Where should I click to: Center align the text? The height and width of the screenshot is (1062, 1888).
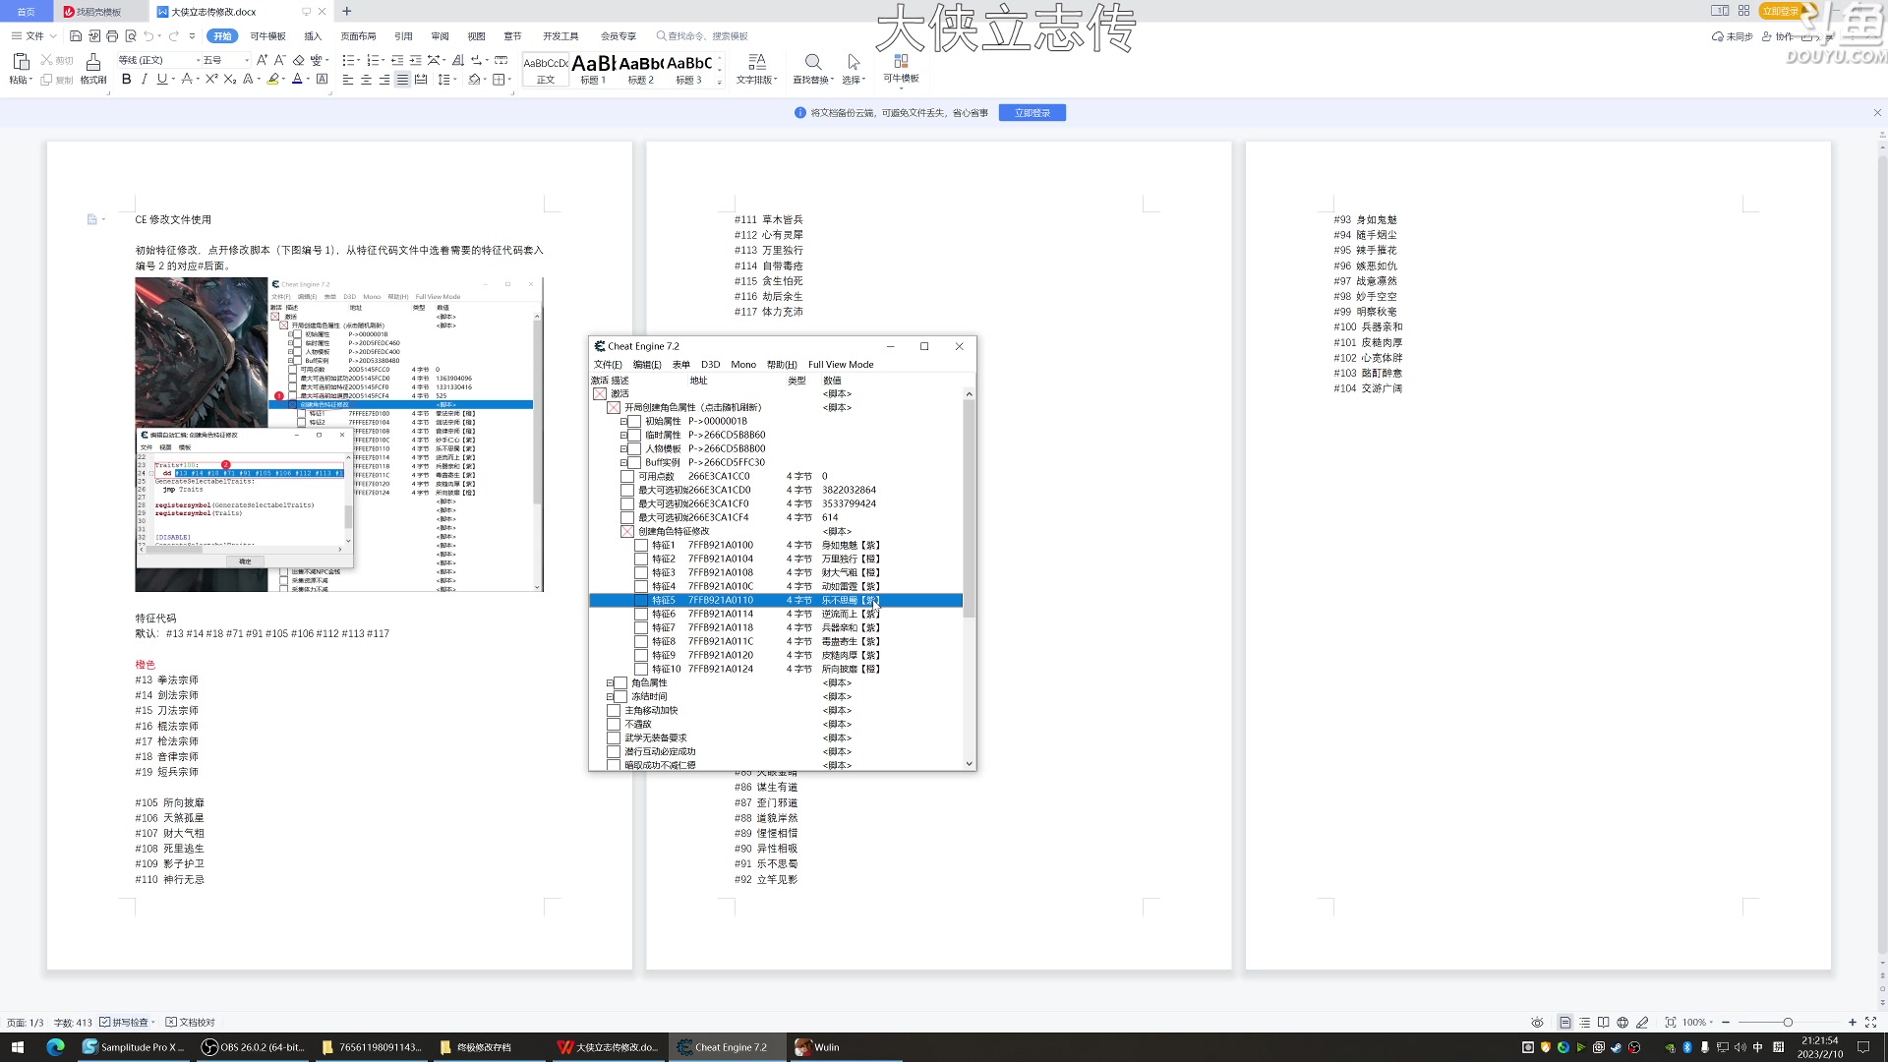point(366,80)
